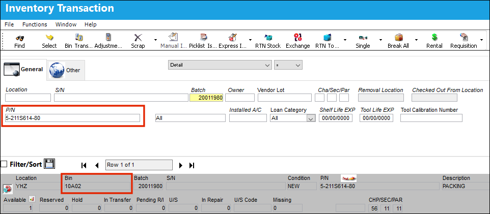
Task: Click the Scrap toolbar icon
Action: pos(138,38)
